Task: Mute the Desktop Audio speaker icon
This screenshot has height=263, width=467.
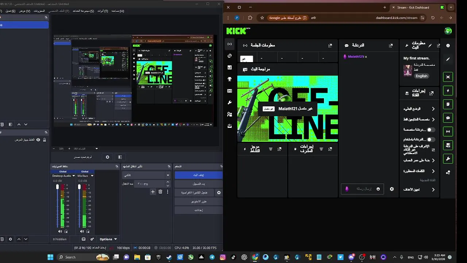Action: pos(60,231)
